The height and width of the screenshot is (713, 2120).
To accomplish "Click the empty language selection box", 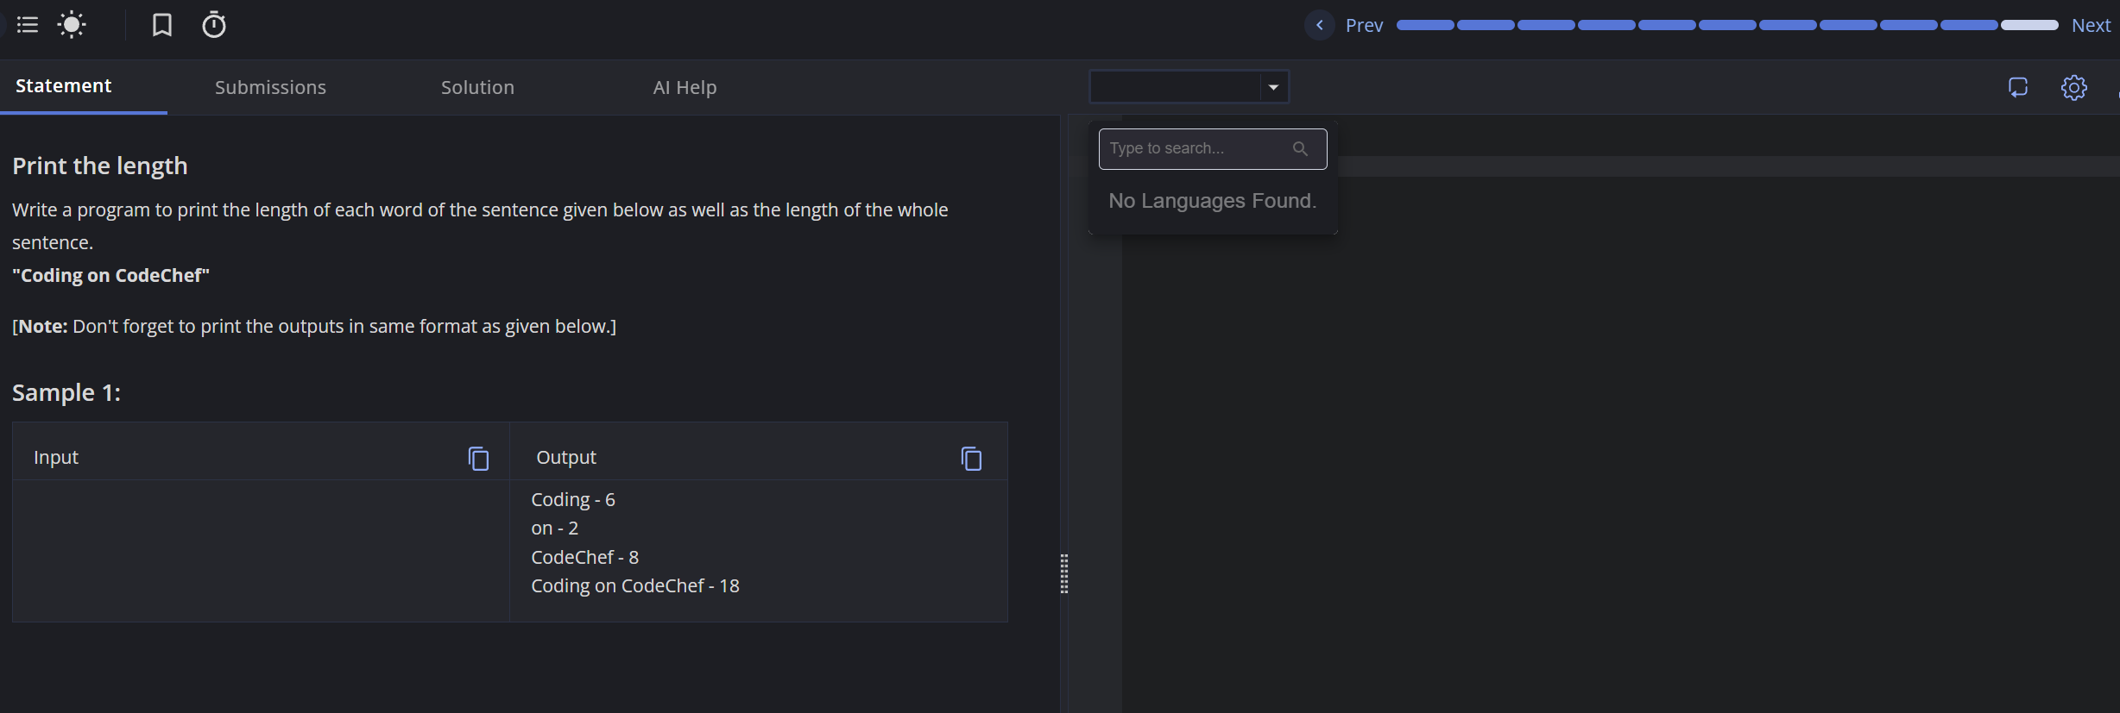I will click(x=1176, y=87).
